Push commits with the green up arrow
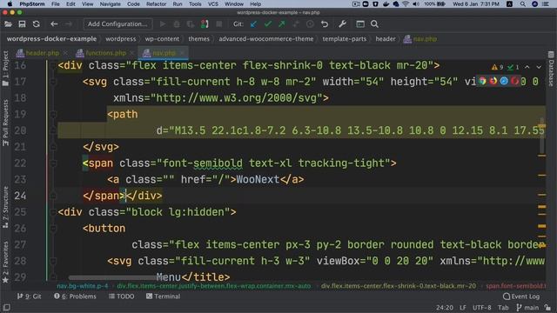This screenshot has width=557, height=313. coord(282,24)
